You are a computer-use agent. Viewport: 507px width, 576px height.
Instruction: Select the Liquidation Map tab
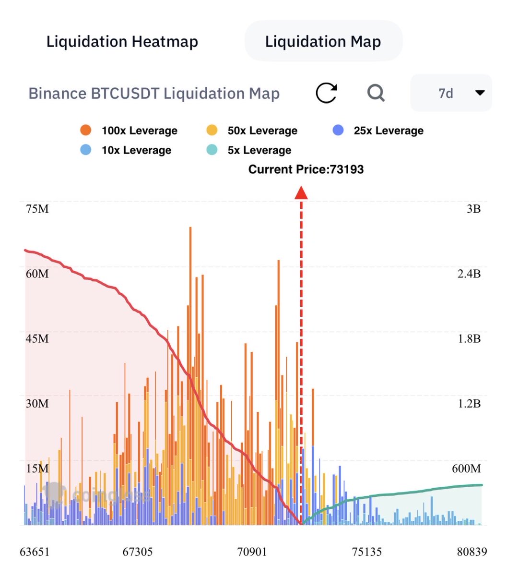tap(323, 42)
